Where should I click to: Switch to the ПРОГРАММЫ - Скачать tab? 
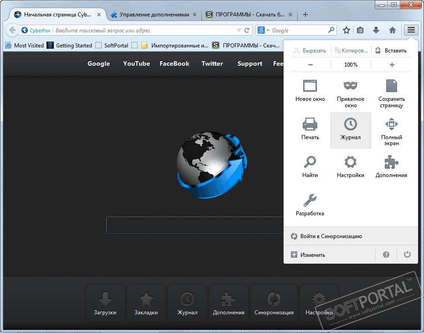[x=250, y=15]
